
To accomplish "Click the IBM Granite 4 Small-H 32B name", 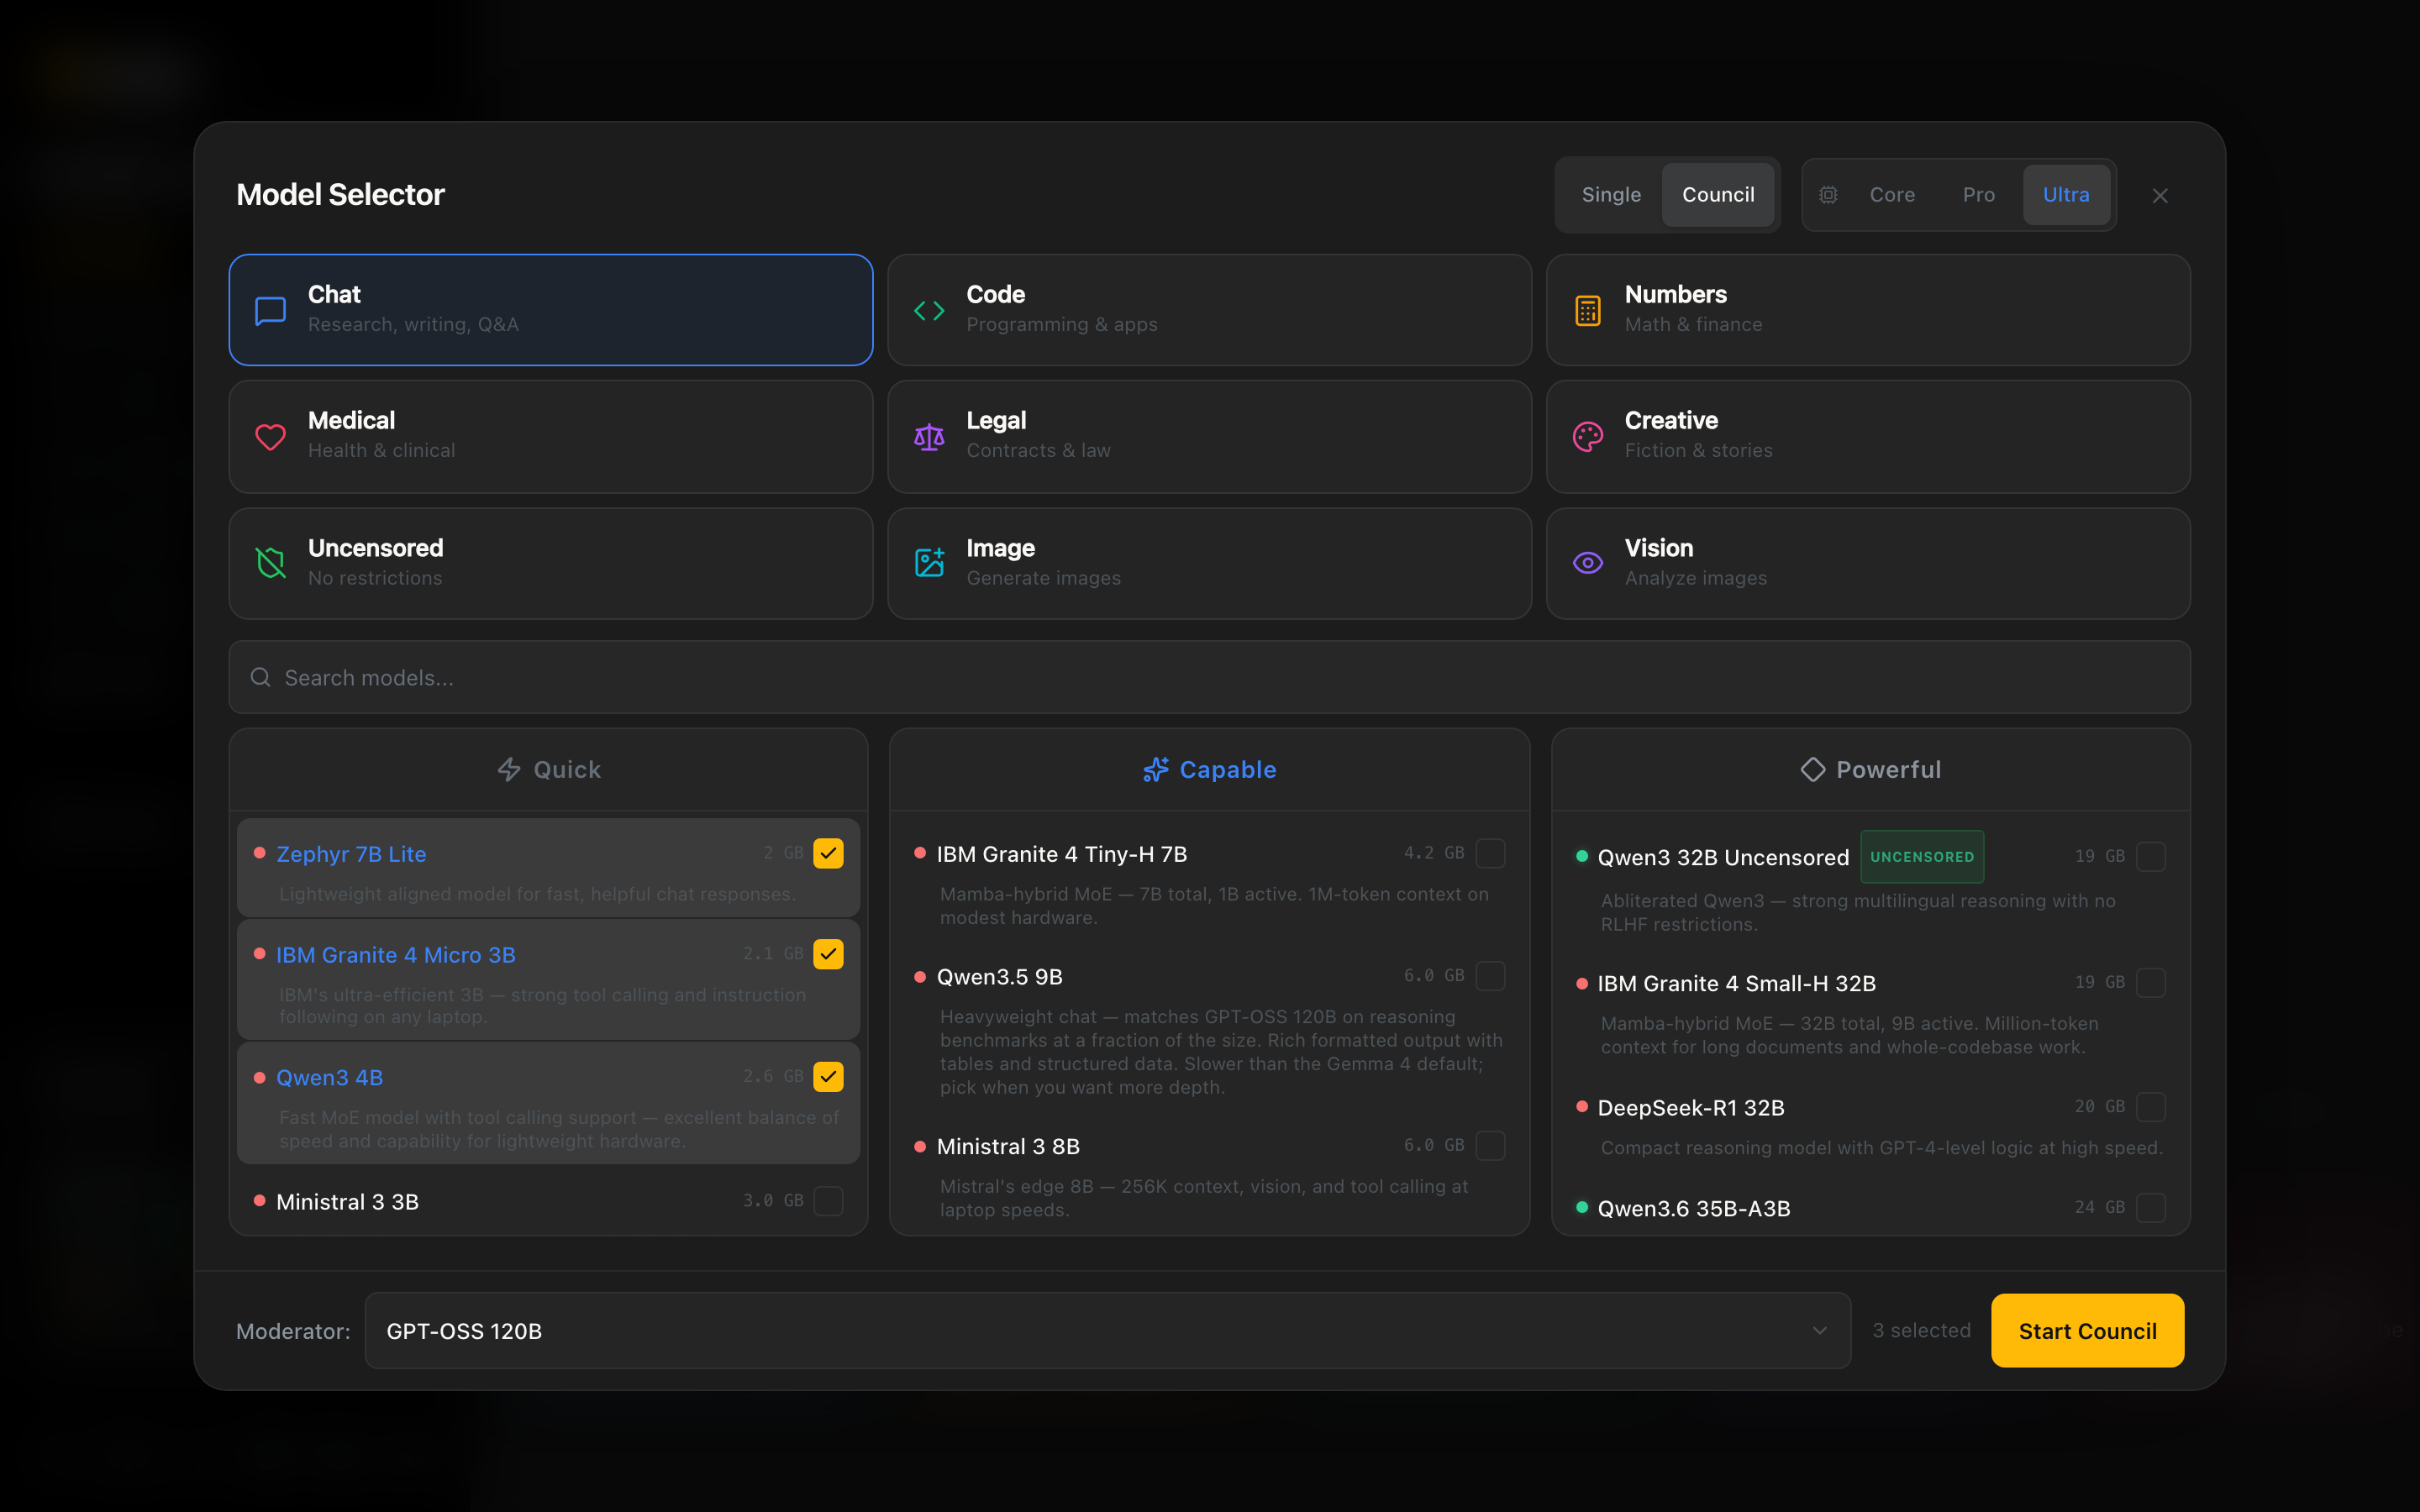I will click(x=1736, y=983).
